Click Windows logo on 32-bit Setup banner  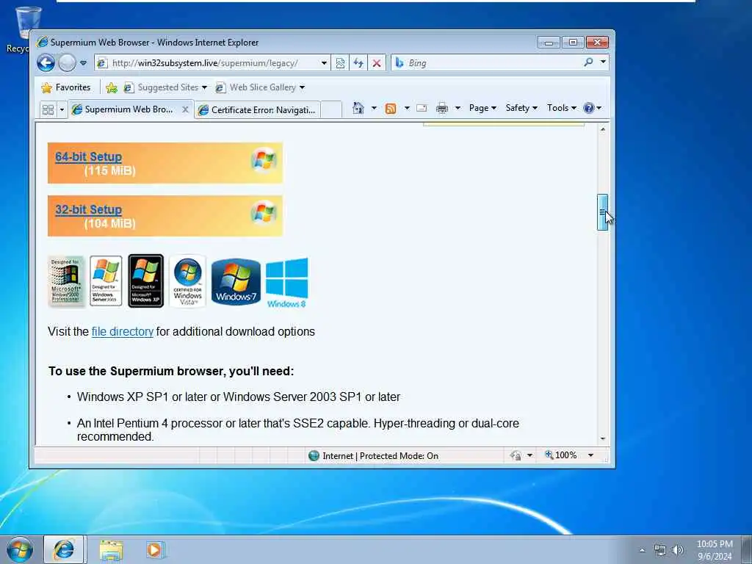[x=264, y=212]
